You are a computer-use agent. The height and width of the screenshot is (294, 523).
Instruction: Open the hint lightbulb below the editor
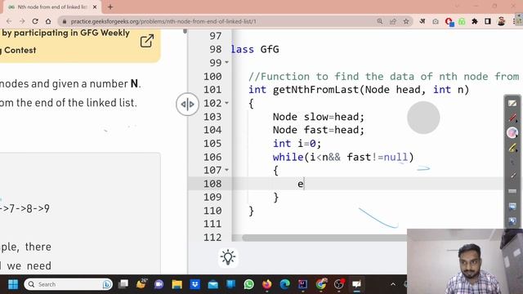228,257
